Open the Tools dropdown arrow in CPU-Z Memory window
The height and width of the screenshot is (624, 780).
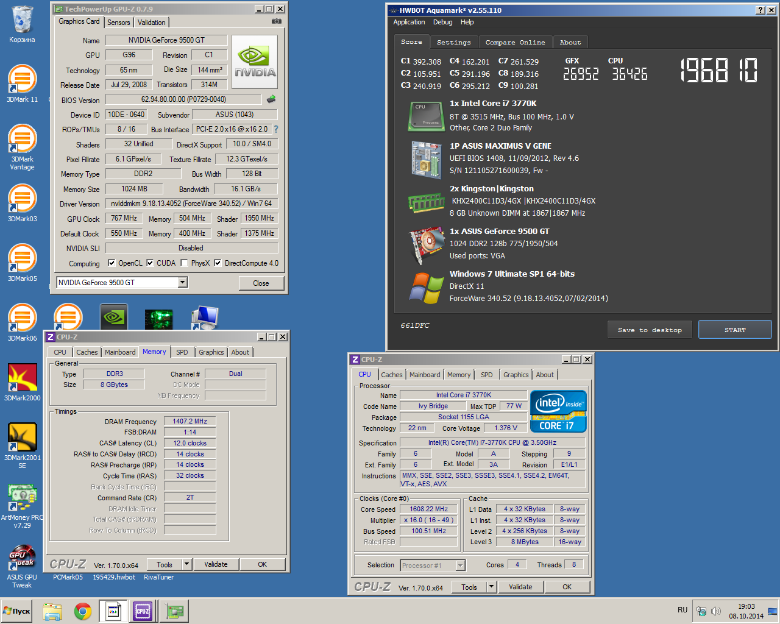click(187, 564)
